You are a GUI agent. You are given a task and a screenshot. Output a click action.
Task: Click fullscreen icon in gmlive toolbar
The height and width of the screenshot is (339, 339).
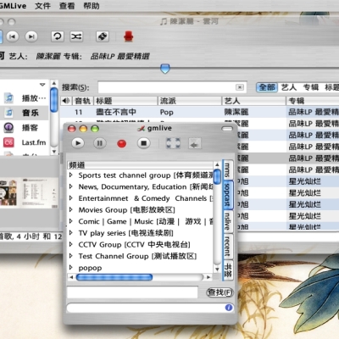tap(173, 143)
